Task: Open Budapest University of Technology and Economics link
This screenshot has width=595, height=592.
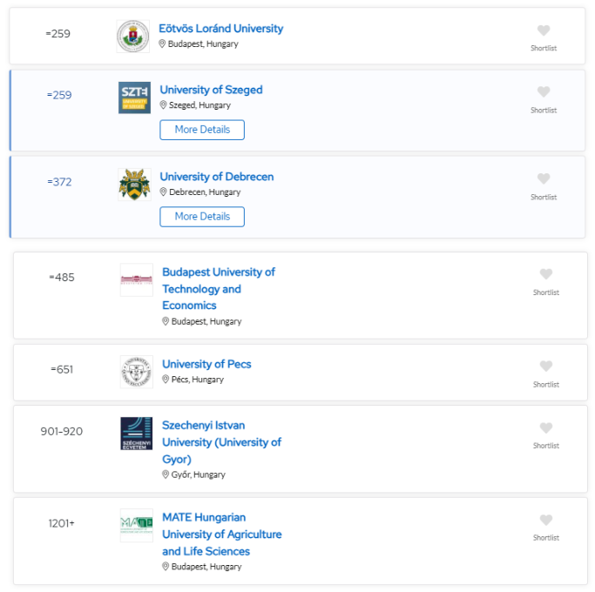Action: point(219,289)
